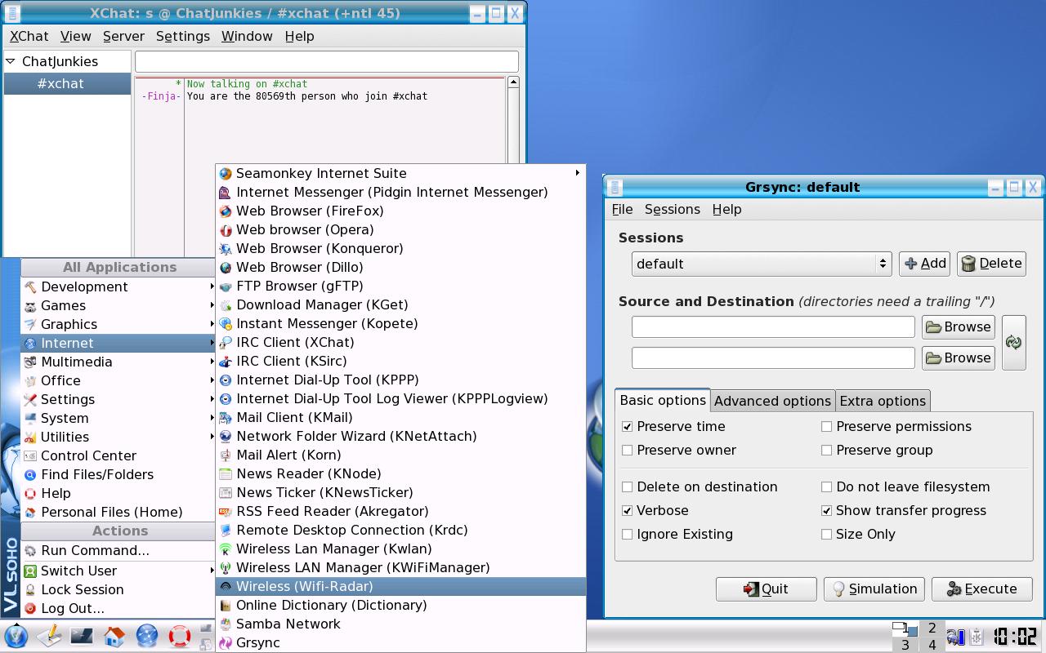Image resolution: width=1046 pixels, height=653 pixels.
Task: Click the KGet download manager icon
Action: [x=226, y=304]
